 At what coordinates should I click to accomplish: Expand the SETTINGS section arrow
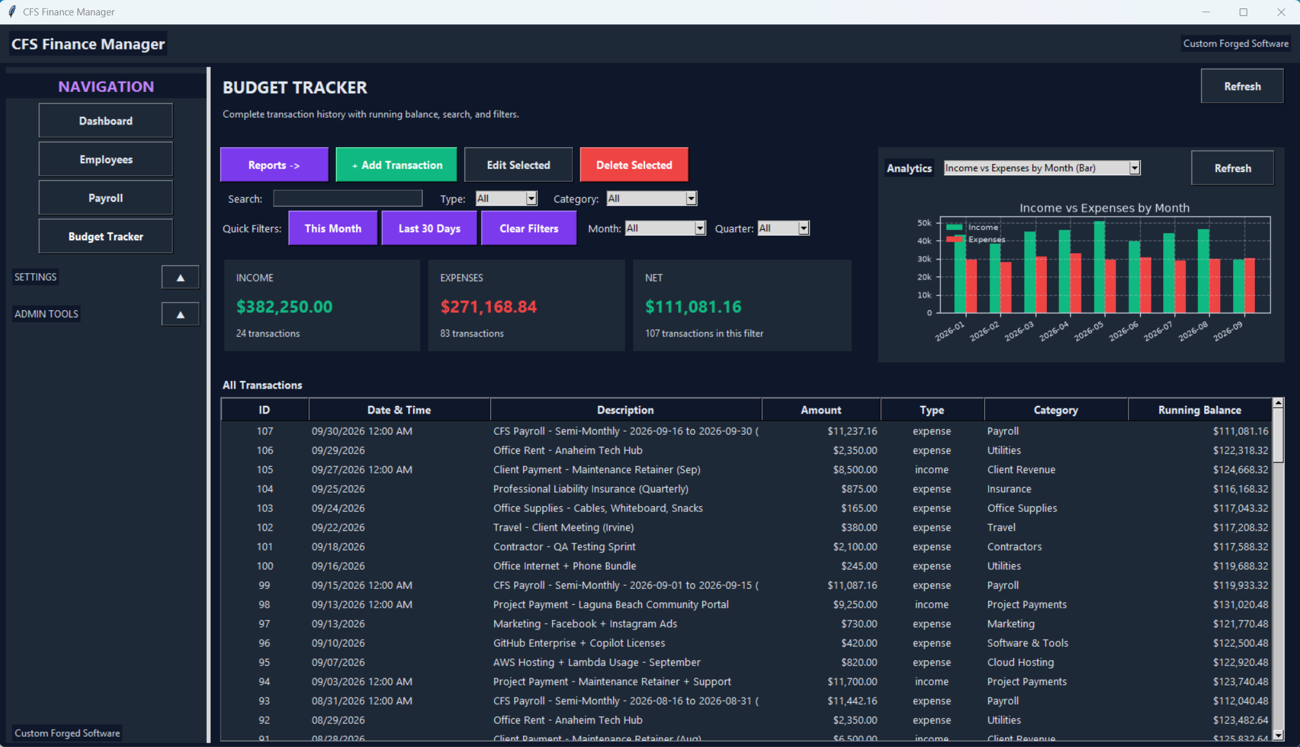[x=180, y=277]
